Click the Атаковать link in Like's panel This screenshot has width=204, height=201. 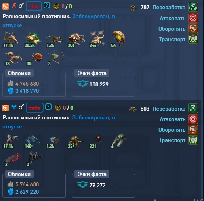click(172, 18)
